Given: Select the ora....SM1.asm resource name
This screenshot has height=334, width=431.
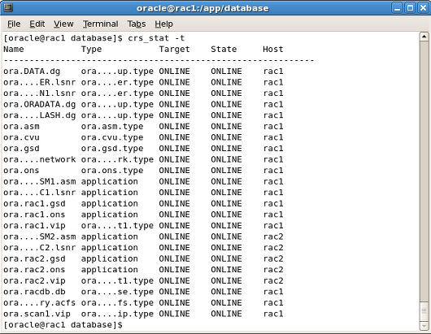Looking at the screenshot, I should [39, 181].
